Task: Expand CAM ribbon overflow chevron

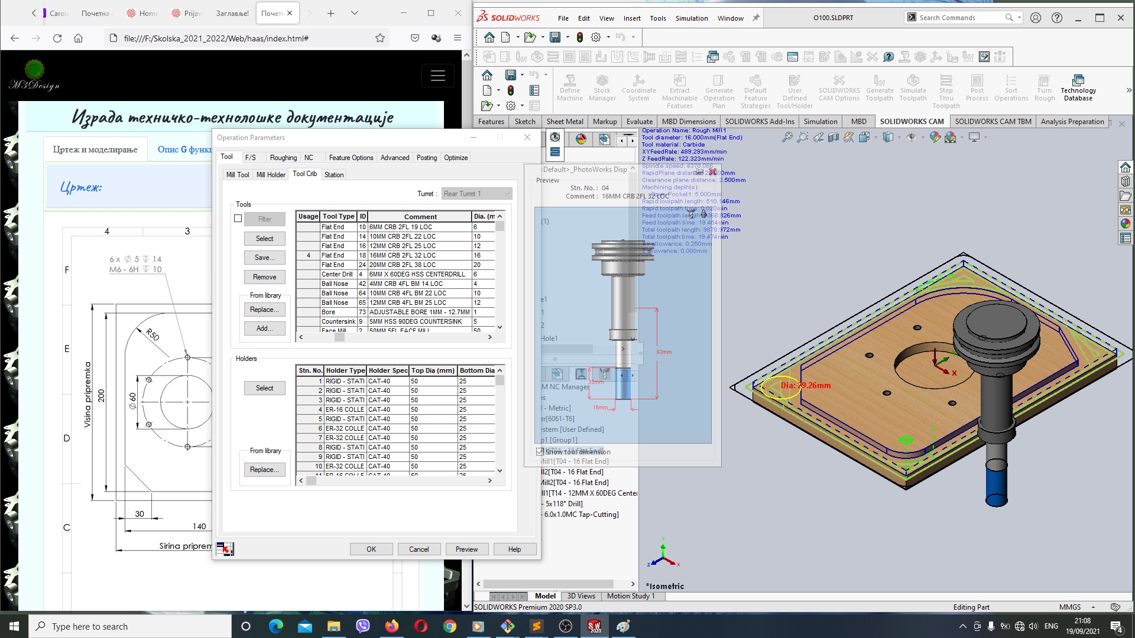Action: (1128, 90)
